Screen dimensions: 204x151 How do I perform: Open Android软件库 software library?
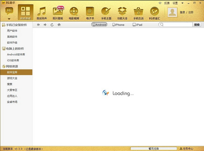point(16,55)
